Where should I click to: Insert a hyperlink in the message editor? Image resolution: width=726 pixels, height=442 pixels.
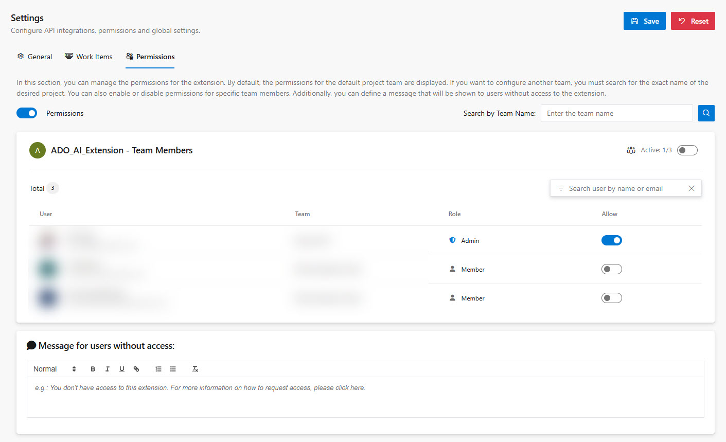pyautogui.click(x=136, y=368)
